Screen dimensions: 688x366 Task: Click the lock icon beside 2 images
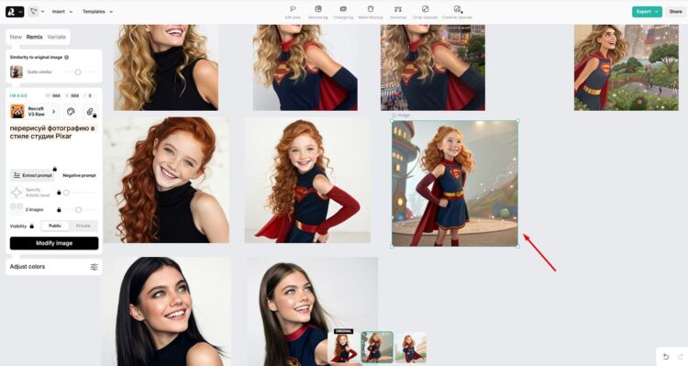(x=59, y=210)
